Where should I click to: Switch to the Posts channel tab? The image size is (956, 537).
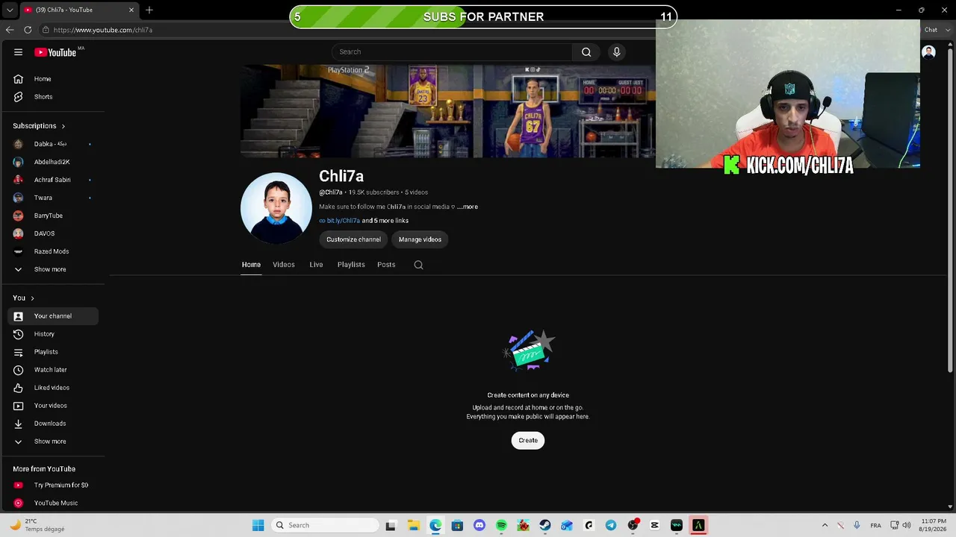pos(386,265)
